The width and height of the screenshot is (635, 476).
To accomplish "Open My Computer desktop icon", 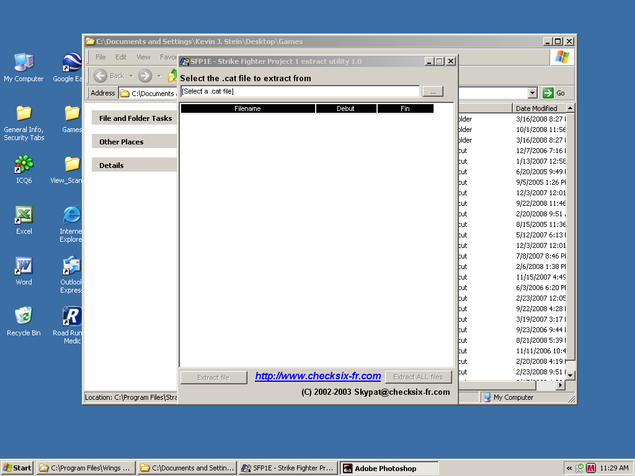I will 24,68.
